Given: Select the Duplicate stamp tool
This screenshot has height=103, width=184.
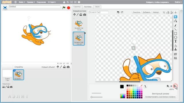Looking at the screenshot, I should [x=175, y=49].
